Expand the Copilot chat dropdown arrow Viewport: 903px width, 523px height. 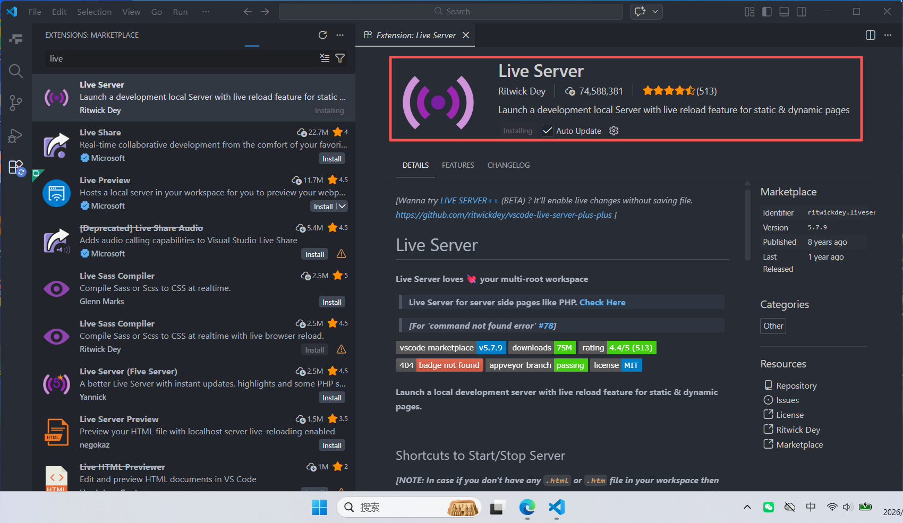click(x=655, y=12)
